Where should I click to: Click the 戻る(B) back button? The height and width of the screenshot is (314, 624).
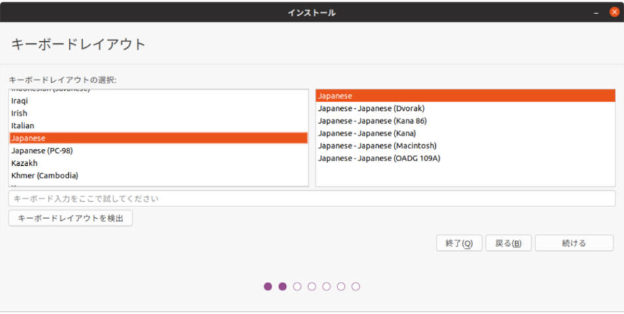(508, 243)
